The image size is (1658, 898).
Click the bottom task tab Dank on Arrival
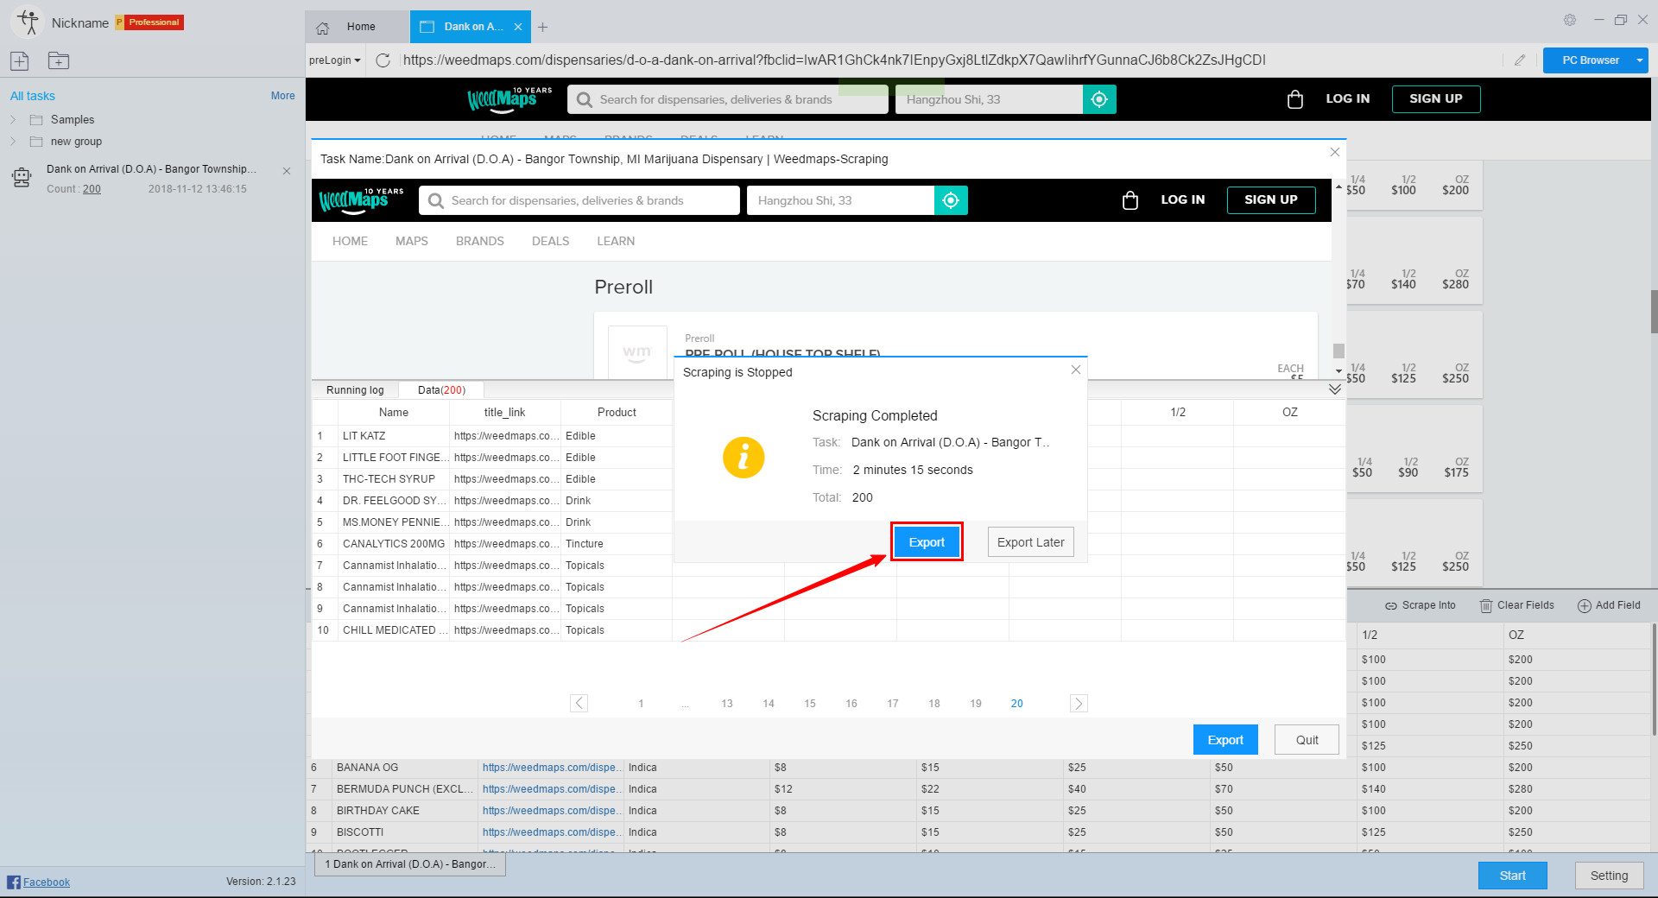point(410,864)
